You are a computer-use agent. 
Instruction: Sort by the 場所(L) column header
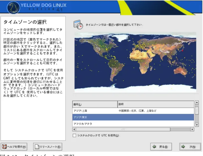[95, 104]
